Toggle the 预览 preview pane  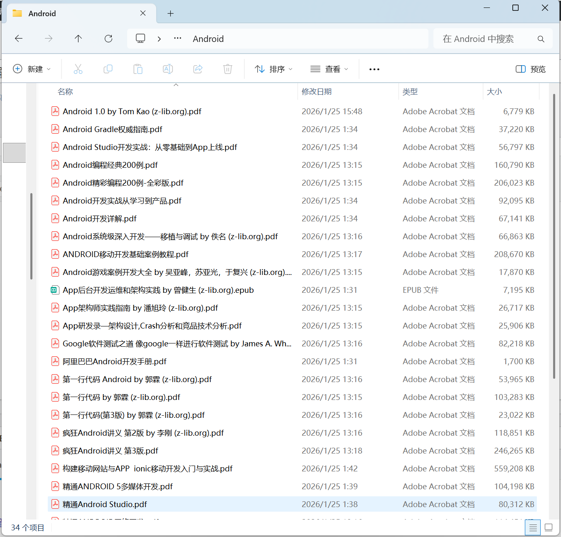tap(530, 69)
